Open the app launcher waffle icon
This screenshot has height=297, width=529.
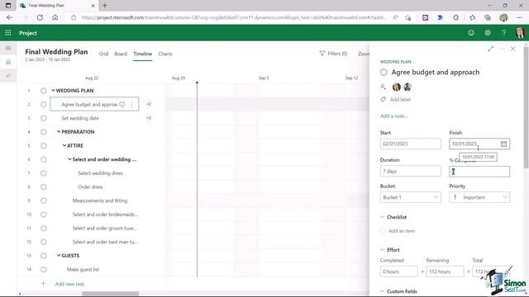[x=8, y=33]
